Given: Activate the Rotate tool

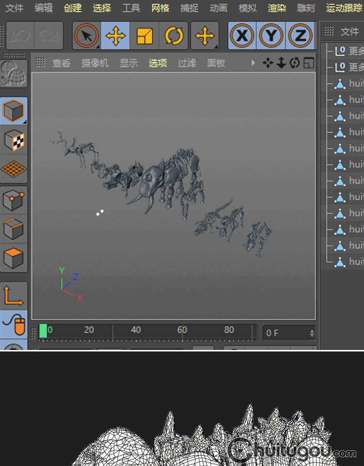Looking at the screenshot, I should tap(174, 36).
